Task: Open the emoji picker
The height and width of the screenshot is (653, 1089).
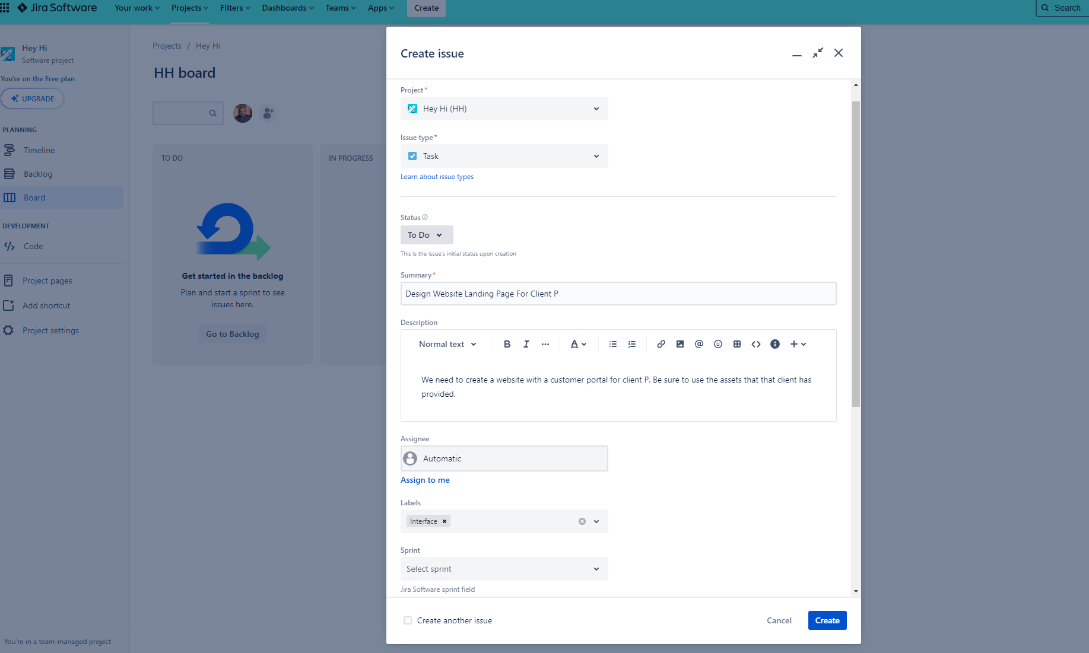Action: pos(717,344)
